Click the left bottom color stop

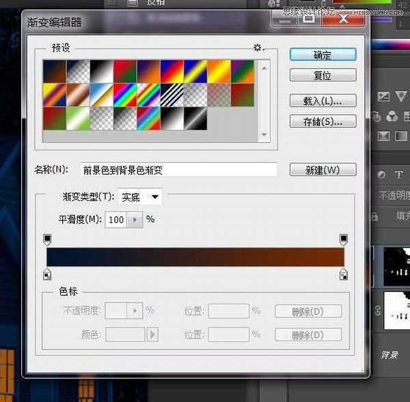[x=47, y=274]
